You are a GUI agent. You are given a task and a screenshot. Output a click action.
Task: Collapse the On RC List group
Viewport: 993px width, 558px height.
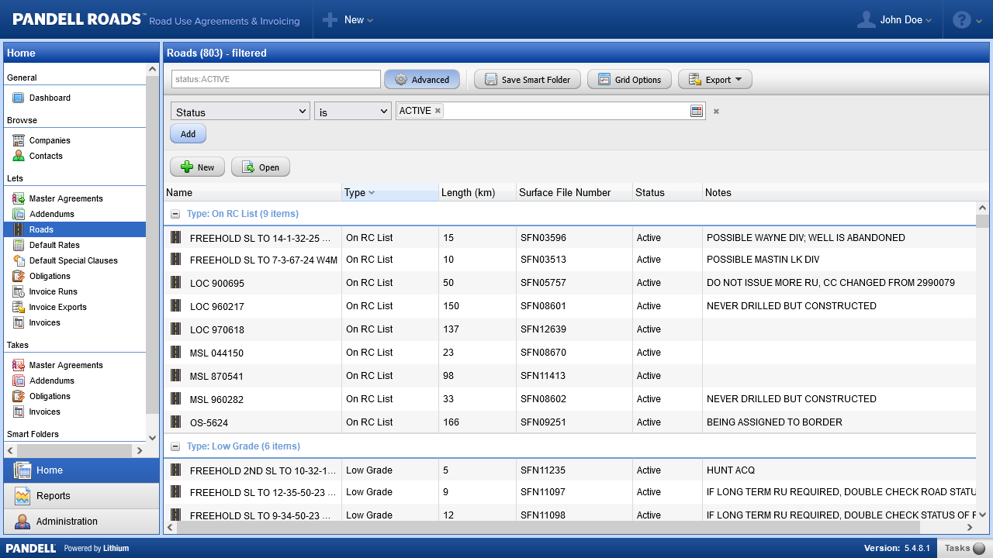(x=175, y=214)
